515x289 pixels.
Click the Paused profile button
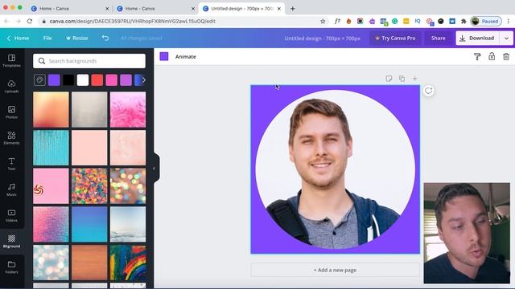point(486,22)
